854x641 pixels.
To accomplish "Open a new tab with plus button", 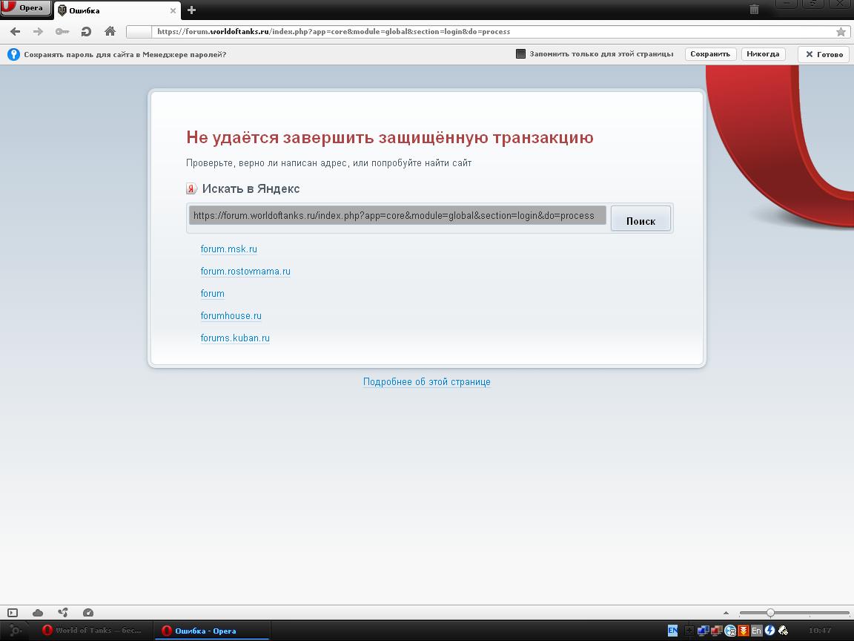I will [x=191, y=10].
